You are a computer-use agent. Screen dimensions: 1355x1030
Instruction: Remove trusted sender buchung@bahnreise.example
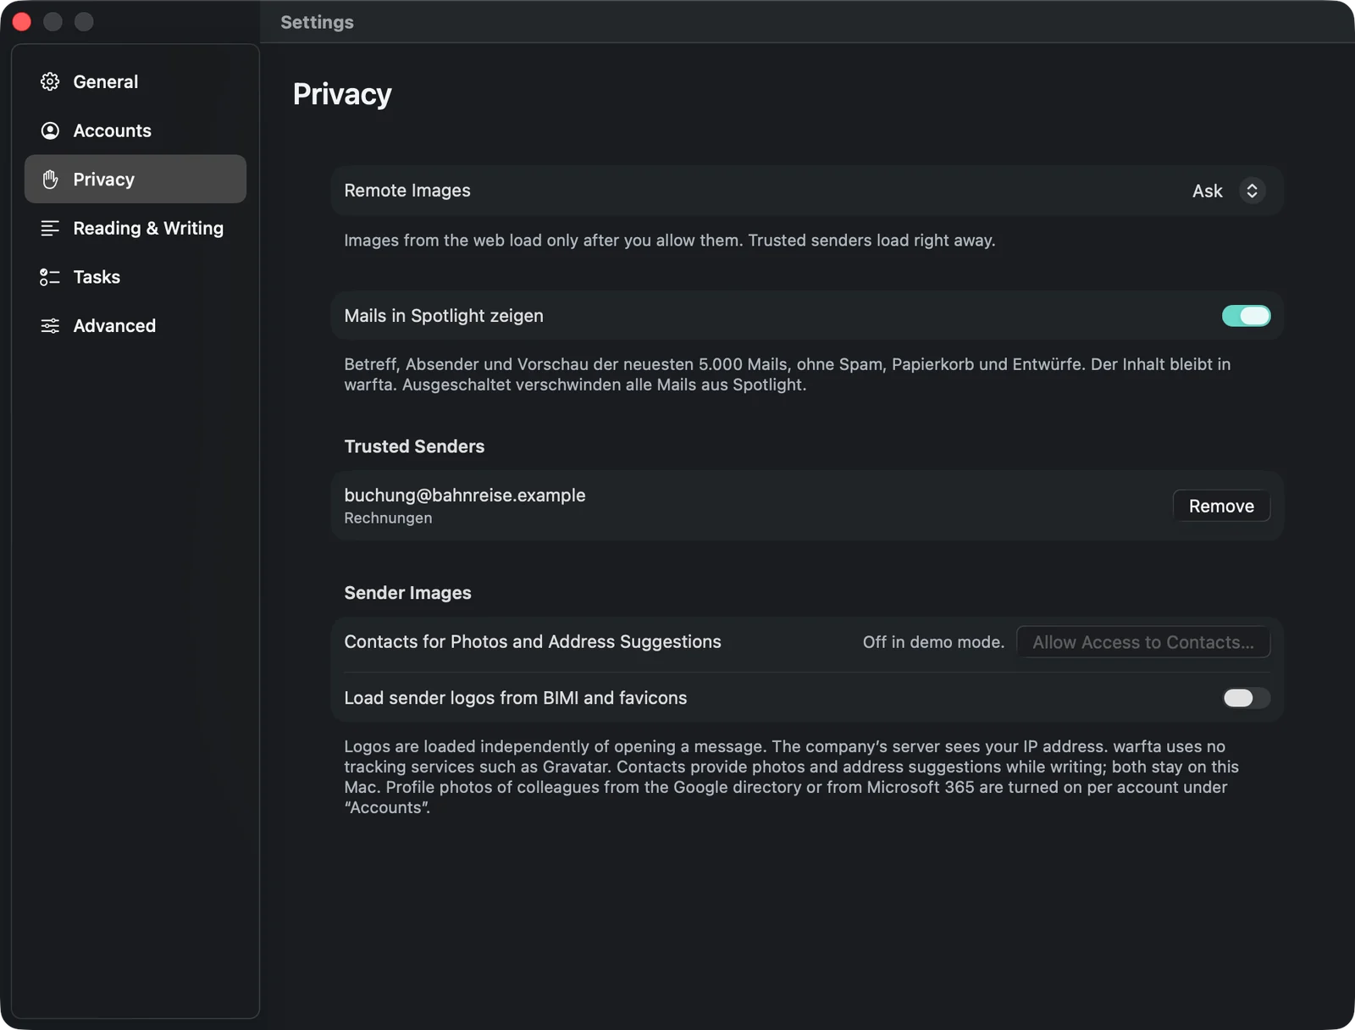pos(1221,506)
